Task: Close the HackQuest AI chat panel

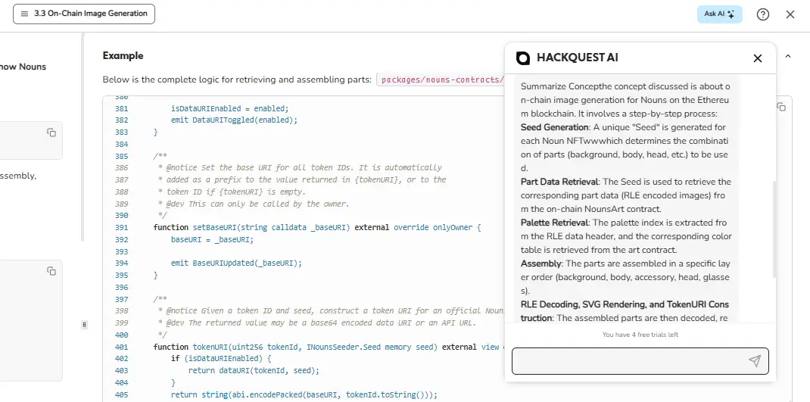Action: tap(757, 58)
